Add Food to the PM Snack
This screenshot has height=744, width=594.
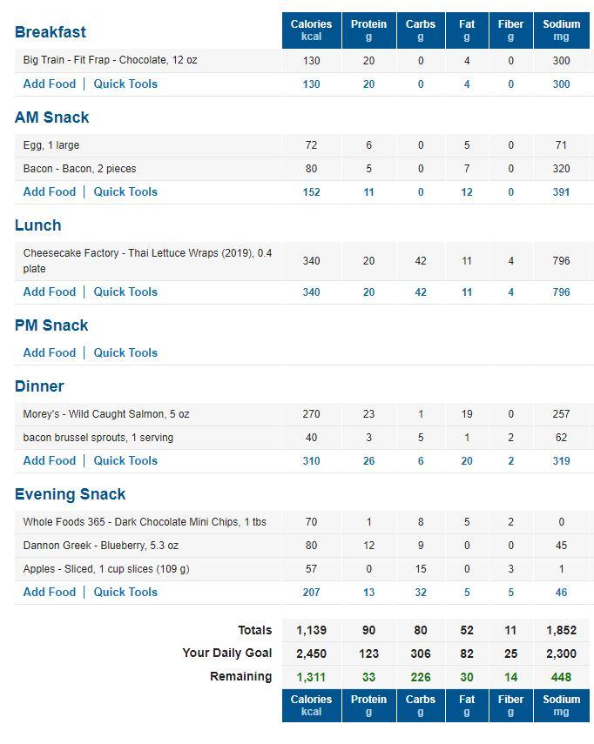click(50, 353)
